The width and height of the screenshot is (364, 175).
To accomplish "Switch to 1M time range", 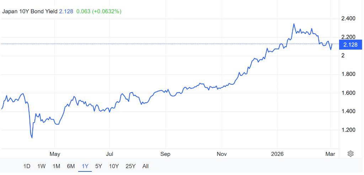I will click(x=56, y=166).
